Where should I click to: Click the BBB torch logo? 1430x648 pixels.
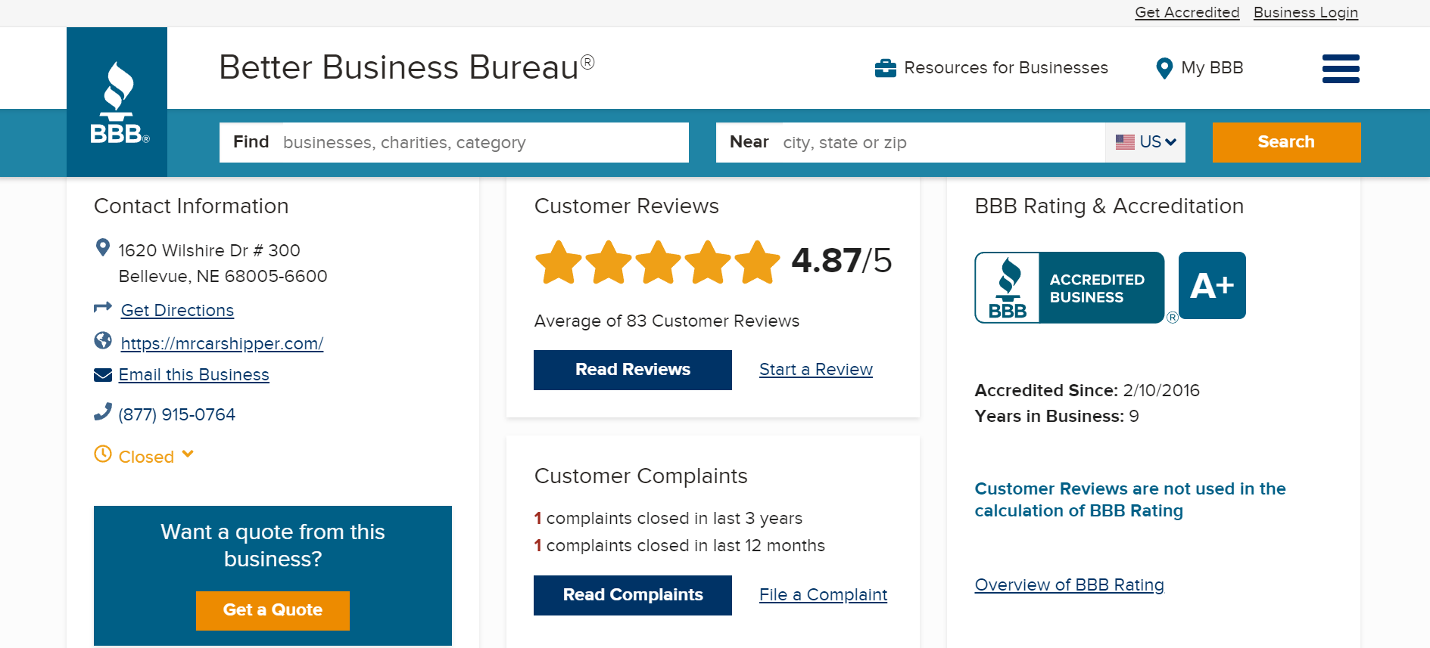tap(117, 102)
